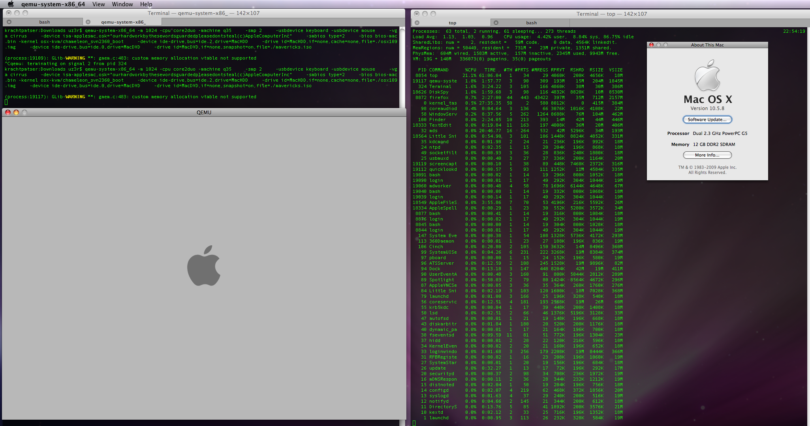Click the first GLib-WARNING line in left Terminal

[130, 58]
